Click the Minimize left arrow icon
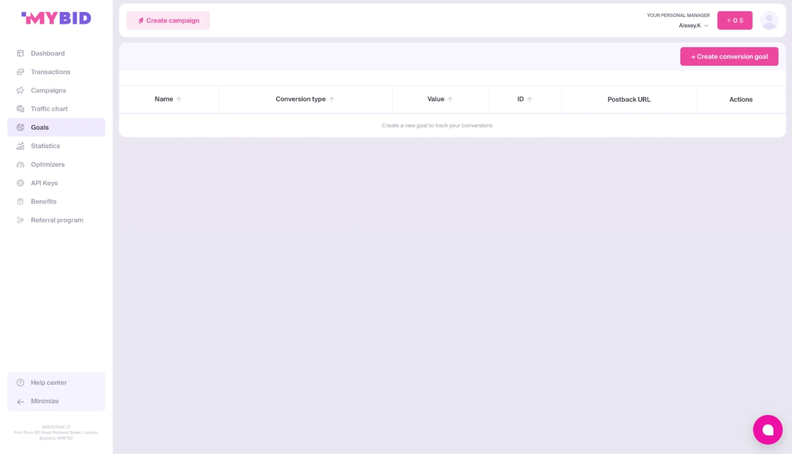Viewport: 792px width, 454px height. click(x=20, y=402)
